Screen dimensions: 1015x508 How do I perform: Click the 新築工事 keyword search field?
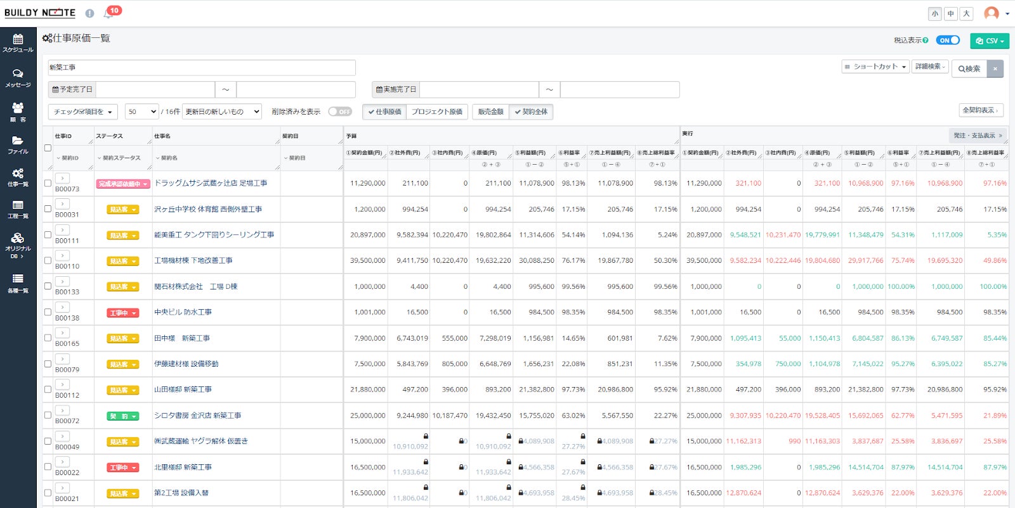pos(202,68)
